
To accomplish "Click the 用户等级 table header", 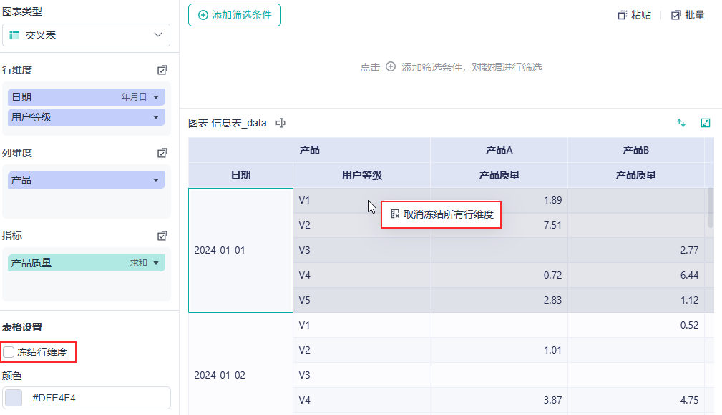I will (362, 175).
